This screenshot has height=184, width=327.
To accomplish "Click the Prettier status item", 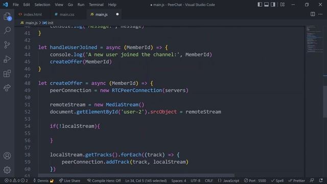I will [x=296, y=180].
